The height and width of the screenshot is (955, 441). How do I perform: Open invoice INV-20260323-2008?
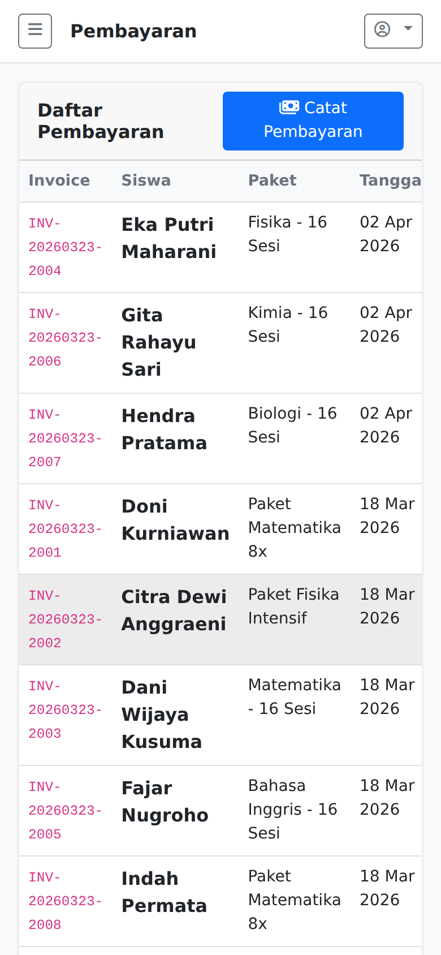tap(64, 901)
